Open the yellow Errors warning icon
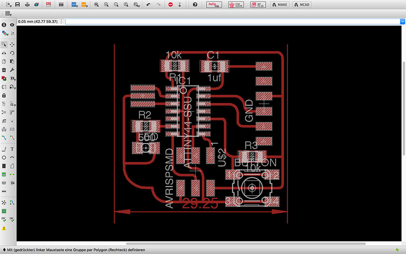The image size is (406, 254). [x=4, y=228]
